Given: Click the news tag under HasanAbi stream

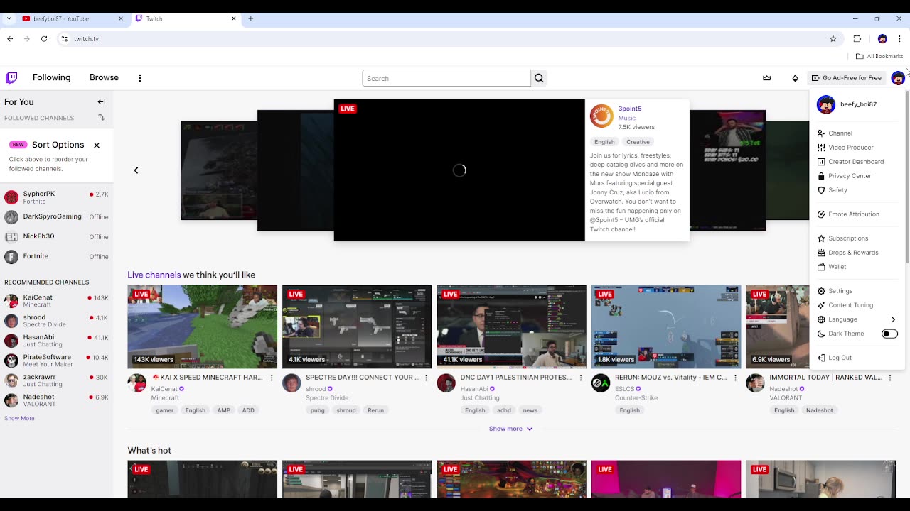Looking at the screenshot, I should pyautogui.click(x=530, y=410).
